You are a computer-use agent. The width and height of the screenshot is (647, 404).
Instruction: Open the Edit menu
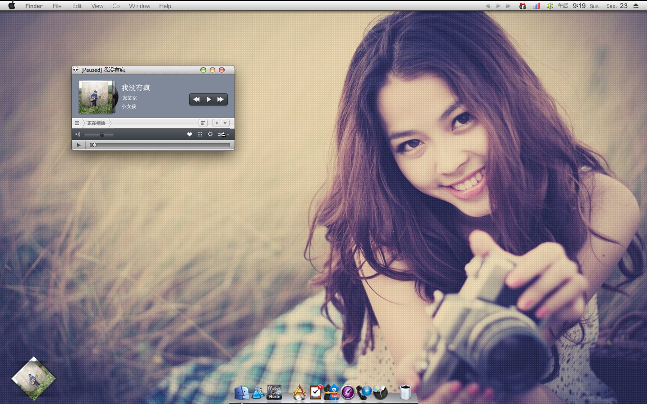click(x=77, y=6)
